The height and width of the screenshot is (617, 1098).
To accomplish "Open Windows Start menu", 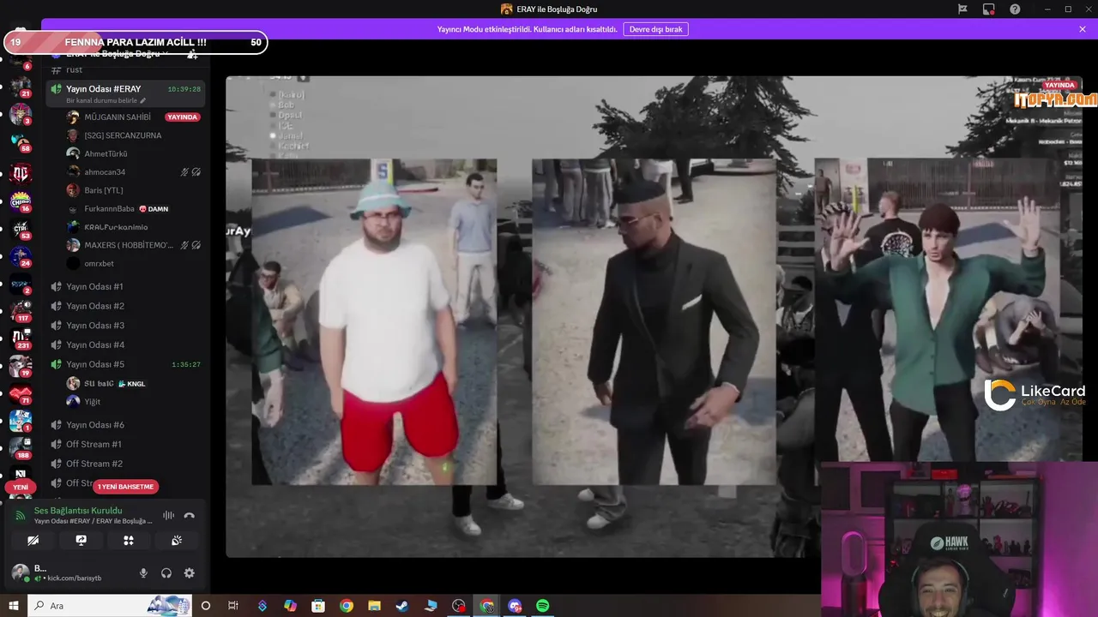I will click(x=14, y=606).
